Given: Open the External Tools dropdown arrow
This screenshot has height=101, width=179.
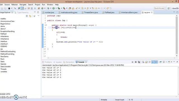Looking at the screenshot, I should pyautogui.click(x=67, y=8).
